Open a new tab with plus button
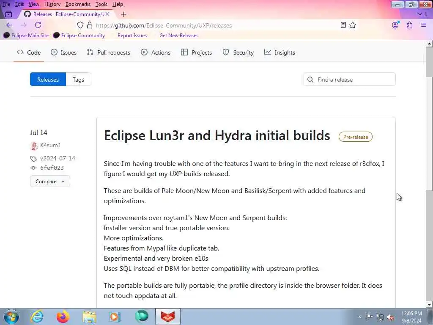Screen dimensions: 433x325 pos(124,14)
